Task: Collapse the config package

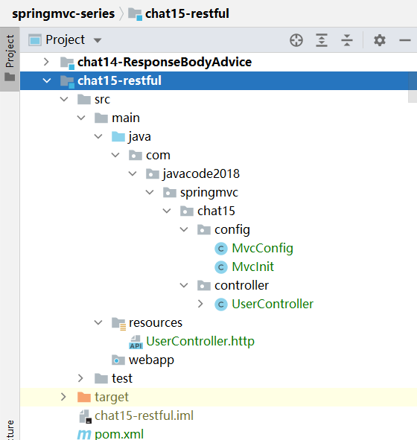Action: coord(184,229)
